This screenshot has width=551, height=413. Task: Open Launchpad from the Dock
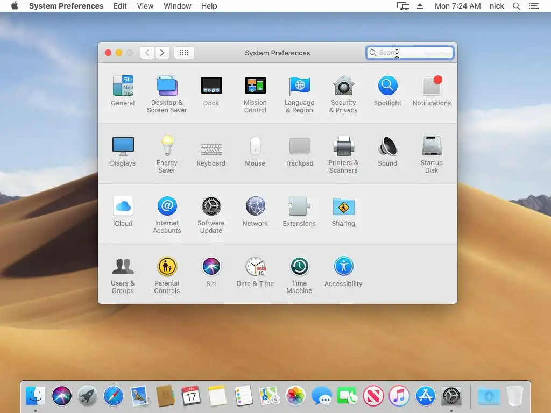(x=88, y=396)
